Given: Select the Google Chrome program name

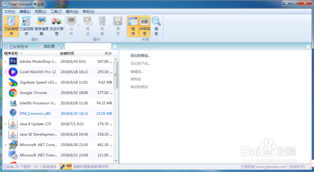Looking at the screenshot, I should (x=33, y=93).
